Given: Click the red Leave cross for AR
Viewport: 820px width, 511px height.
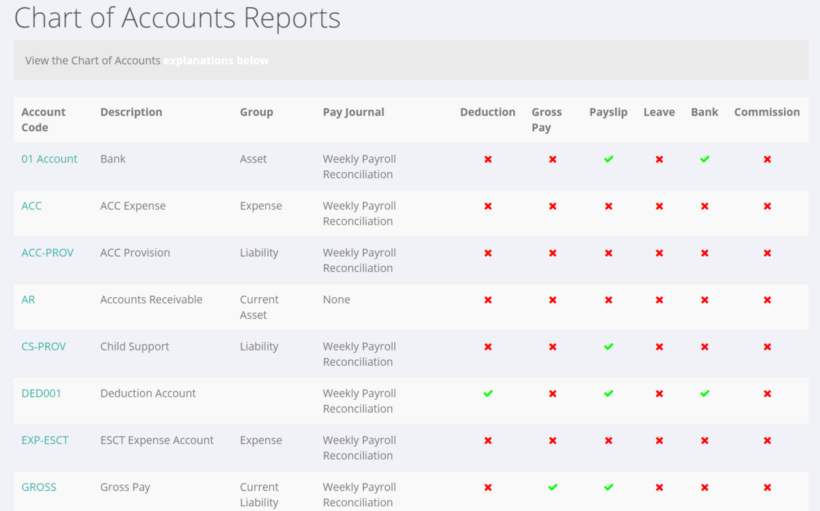Looking at the screenshot, I should pyautogui.click(x=659, y=299).
